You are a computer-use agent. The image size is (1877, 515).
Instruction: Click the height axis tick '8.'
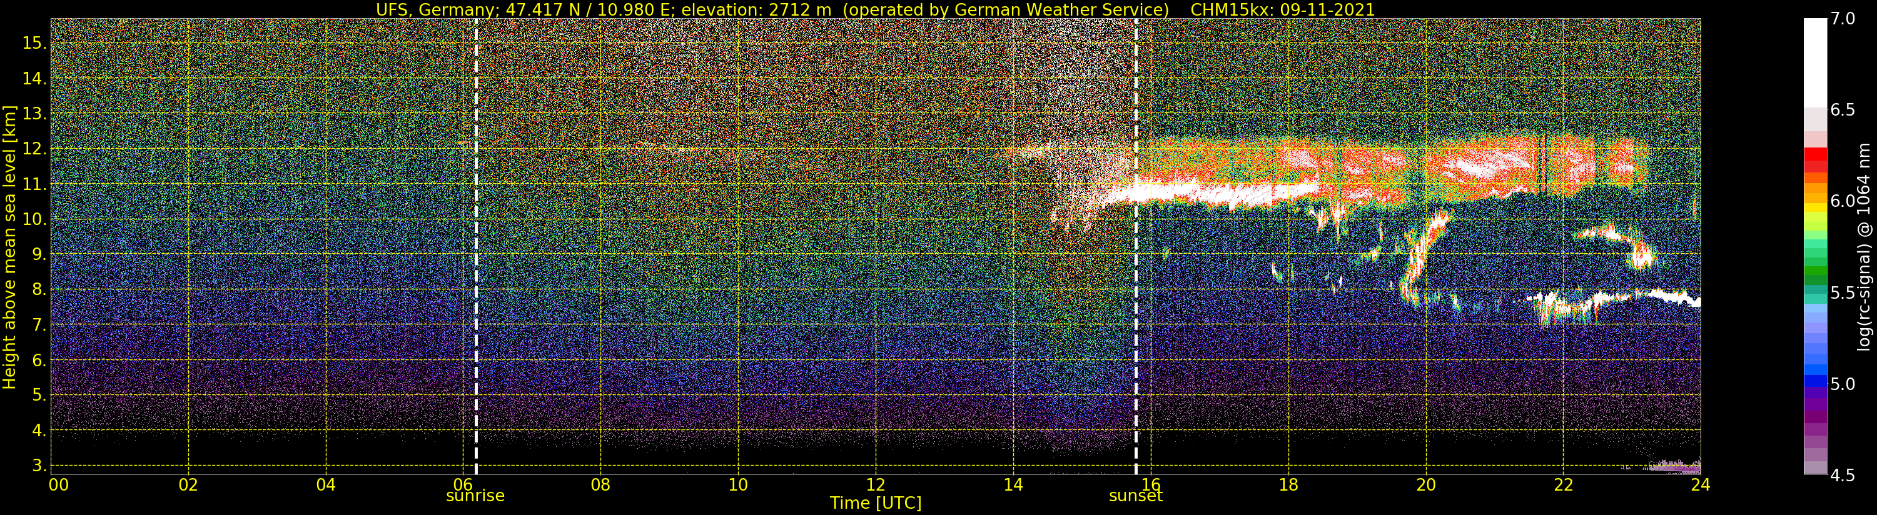39,290
